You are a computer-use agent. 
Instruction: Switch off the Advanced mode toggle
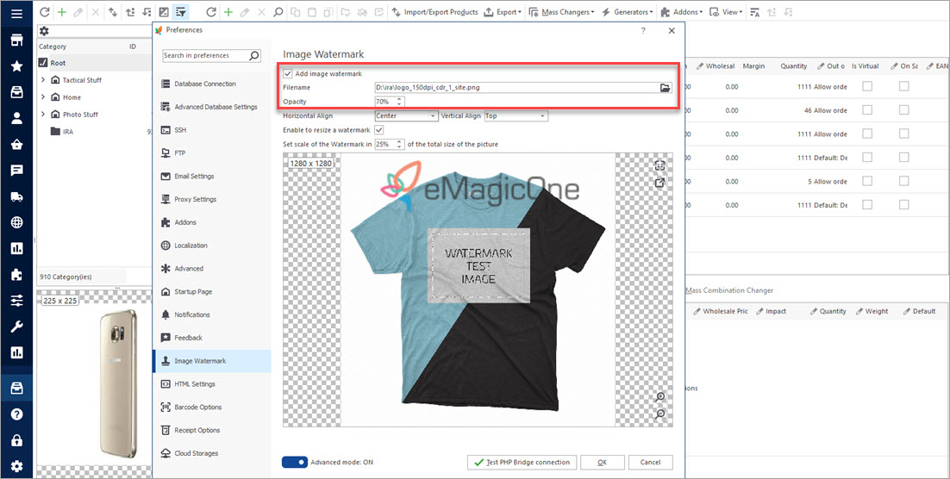(x=295, y=463)
